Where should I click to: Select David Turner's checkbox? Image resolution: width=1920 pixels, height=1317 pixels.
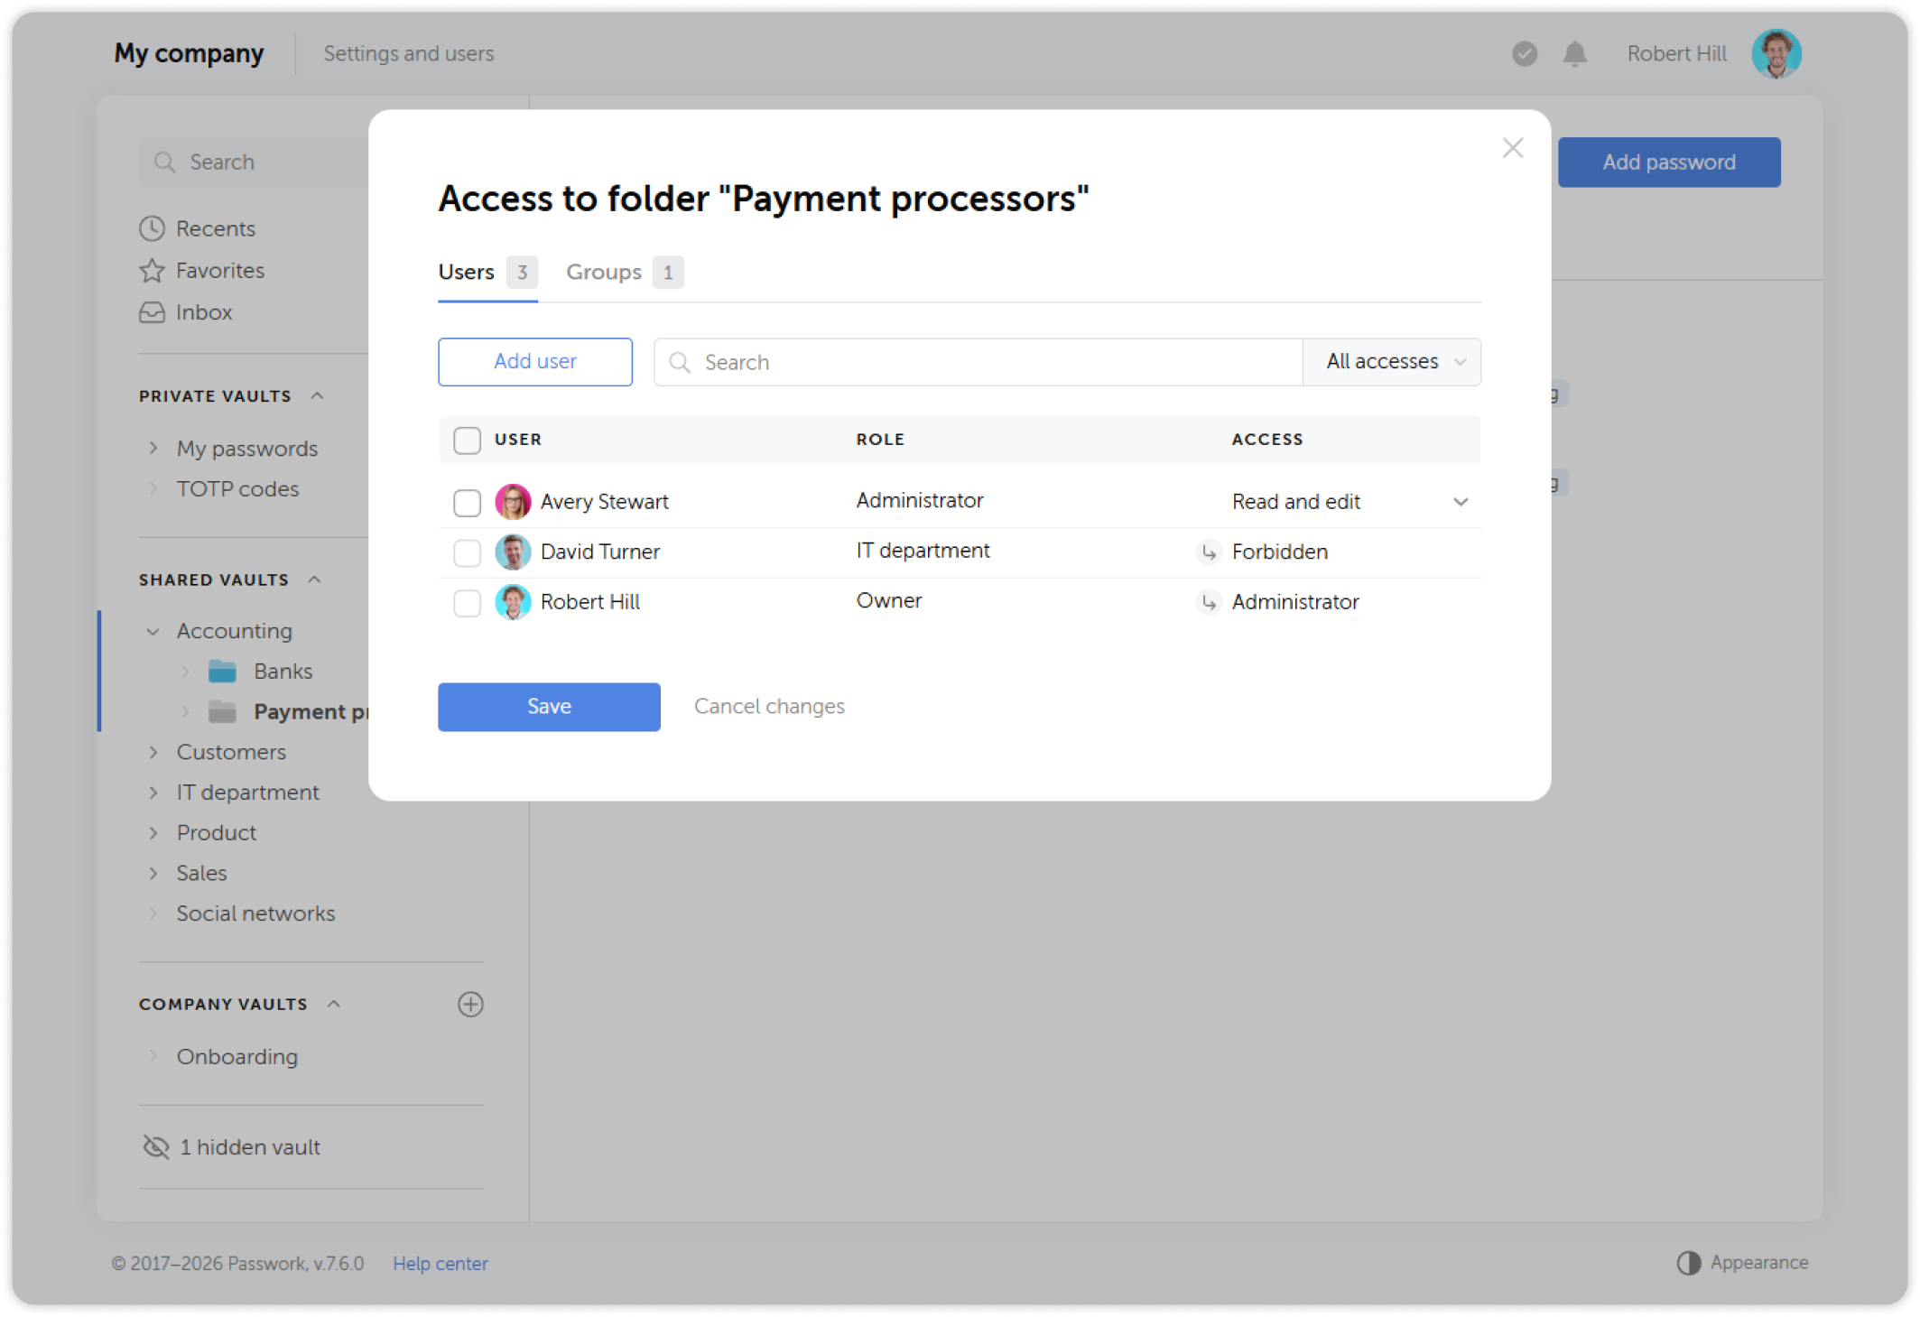pyautogui.click(x=467, y=552)
